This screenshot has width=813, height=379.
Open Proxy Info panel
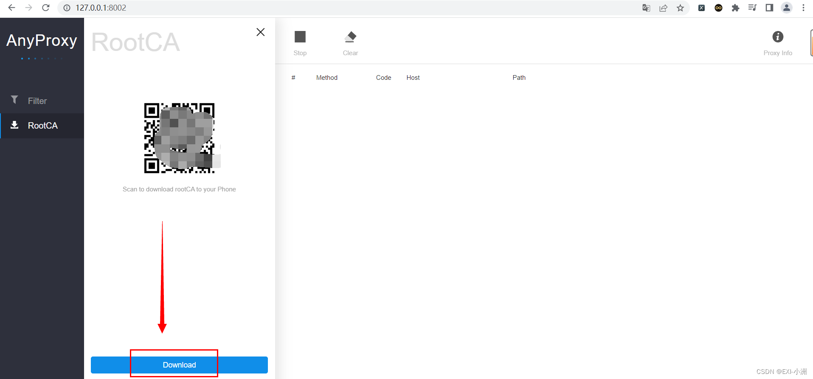pyautogui.click(x=778, y=43)
